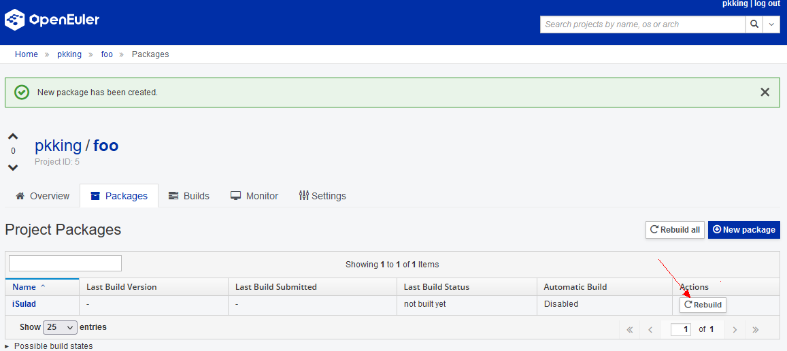
Task: Go to previous page arrow
Action: click(x=650, y=329)
